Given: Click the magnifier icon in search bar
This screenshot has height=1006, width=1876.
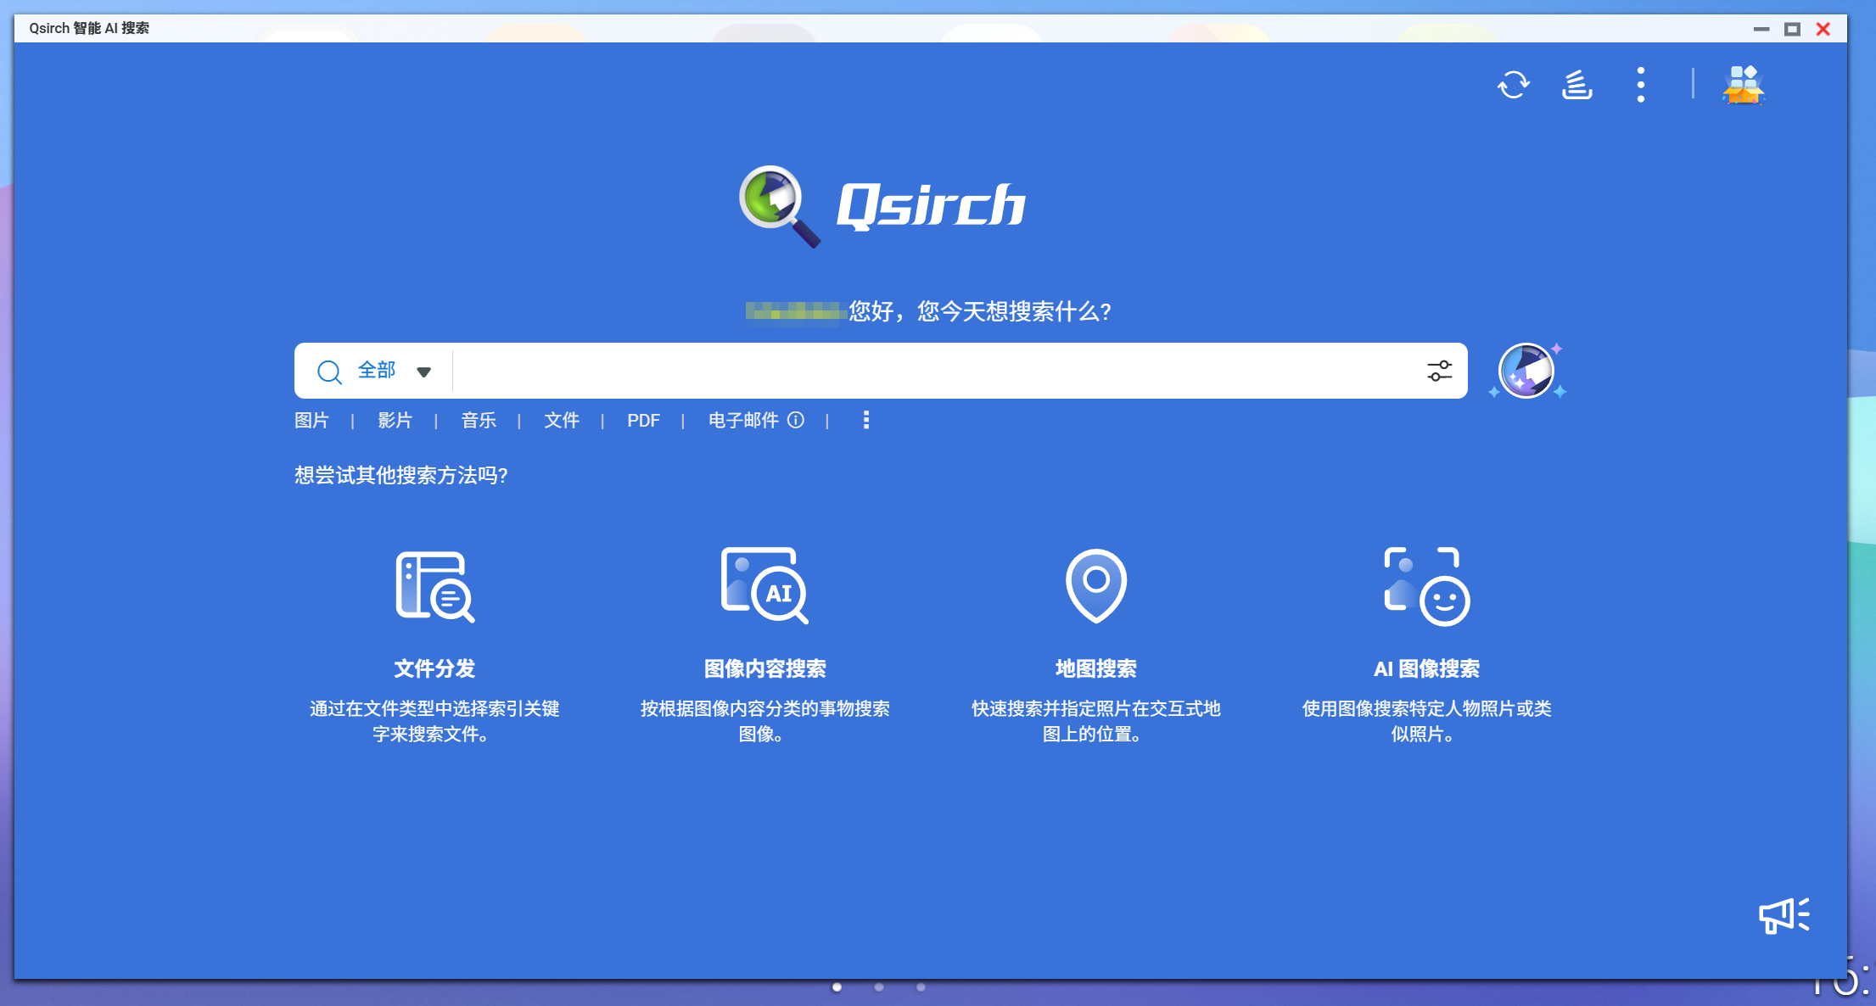Looking at the screenshot, I should 329,372.
